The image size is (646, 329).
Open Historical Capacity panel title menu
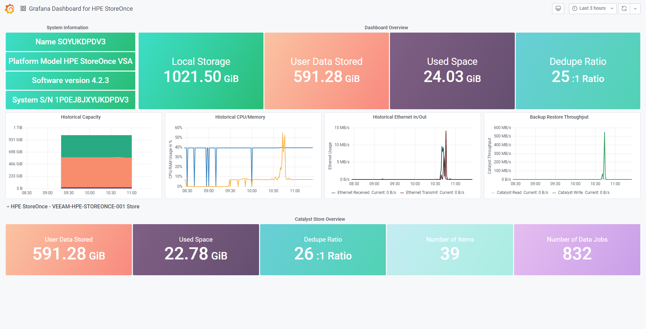(x=81, y=117)
